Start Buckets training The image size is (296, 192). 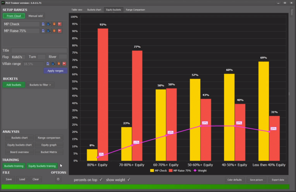pos(14,166)
